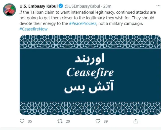Open the #CeasefireNow hashtag link
The height and width of the screenshot is (130, 161).
(33, 29)
